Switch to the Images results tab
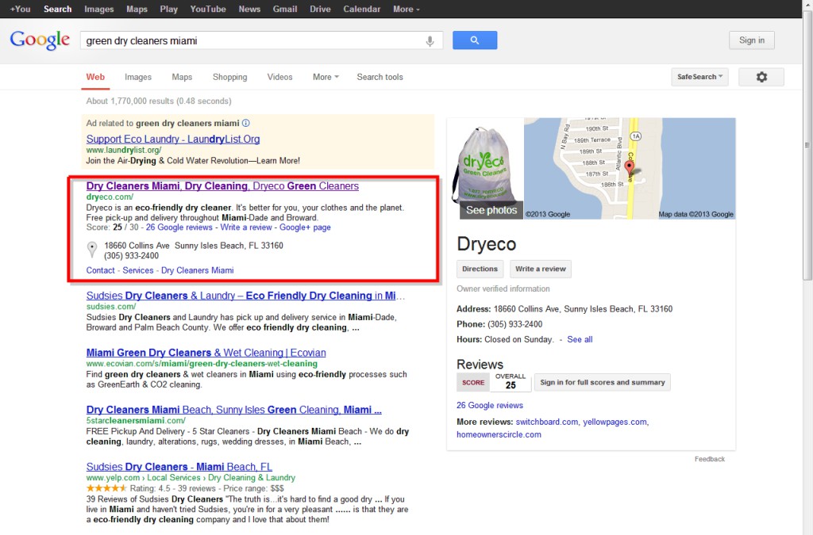Screen dimensions: 813x535 138,77
